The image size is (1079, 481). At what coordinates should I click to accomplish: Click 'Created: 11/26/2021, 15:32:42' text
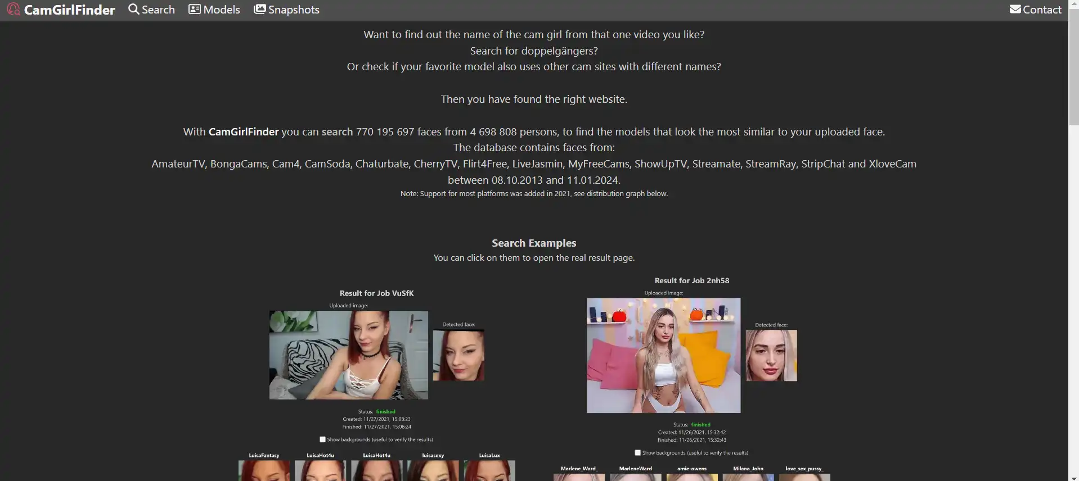(x=691, y=433)
